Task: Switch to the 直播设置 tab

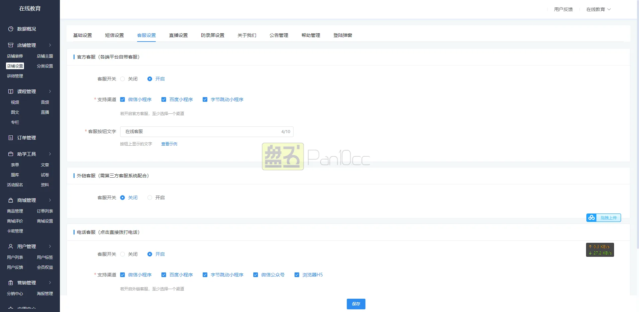Action: coord(178,35)
